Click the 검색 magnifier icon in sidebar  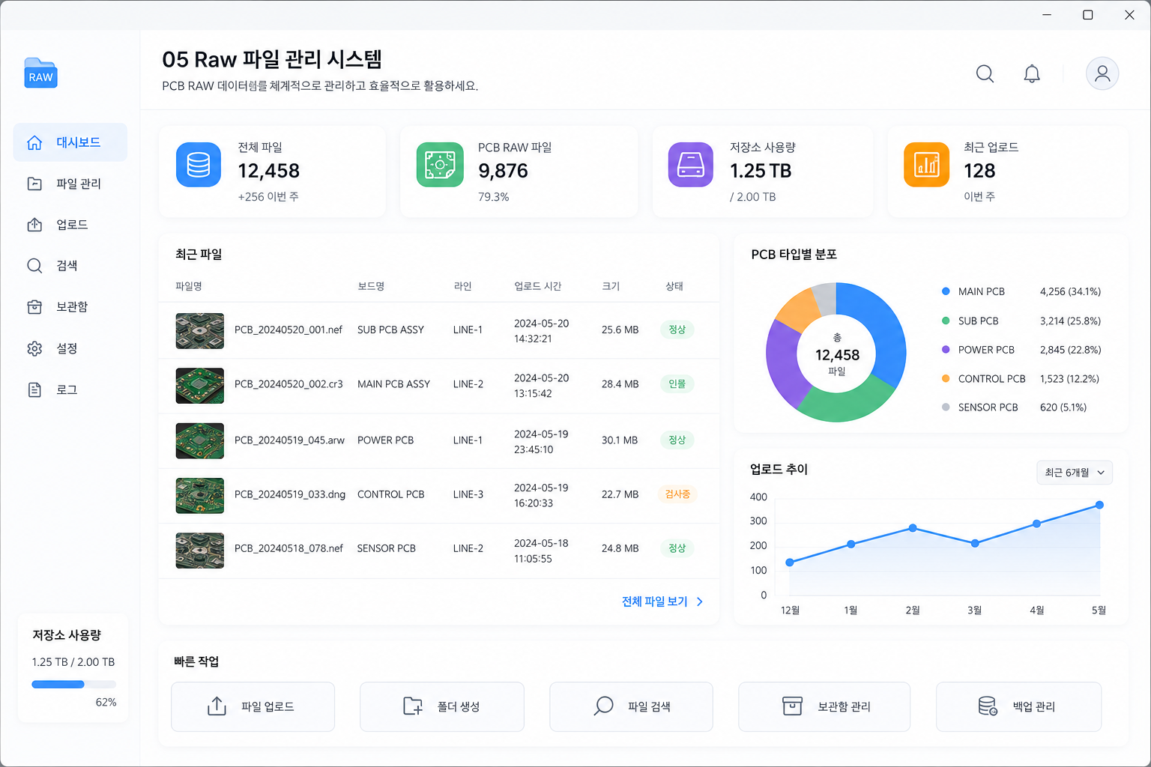pos(34,266)
